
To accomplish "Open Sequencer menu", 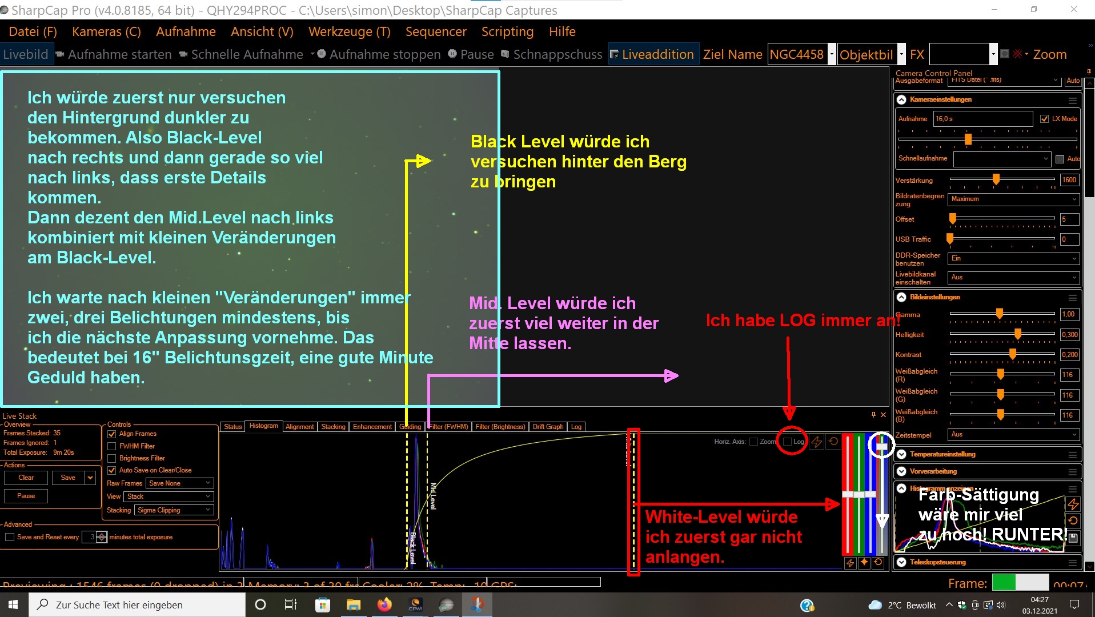I will (x=436, y=31).
